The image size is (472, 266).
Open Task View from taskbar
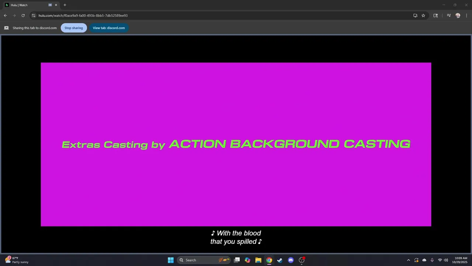237,260
